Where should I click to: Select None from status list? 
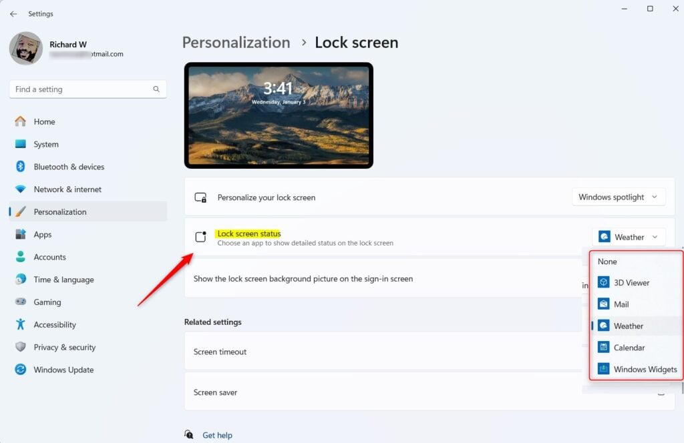coord(607,262)
